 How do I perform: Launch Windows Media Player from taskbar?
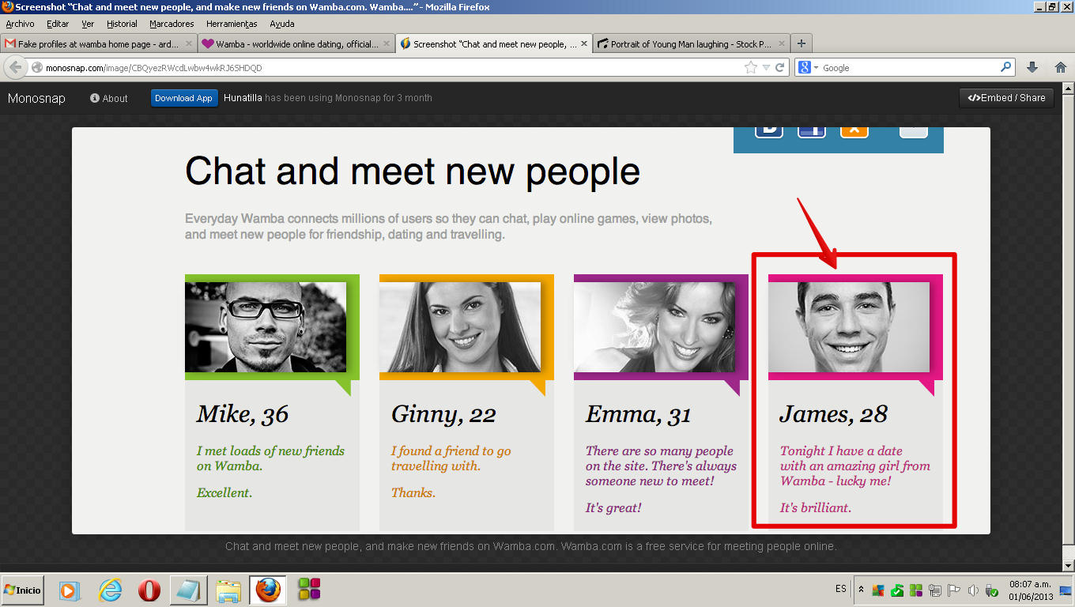click(70, 590)
